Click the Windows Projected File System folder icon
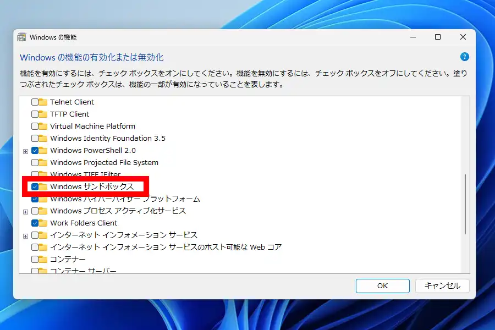Screen dimensions: 495x330 pos(43,163)
